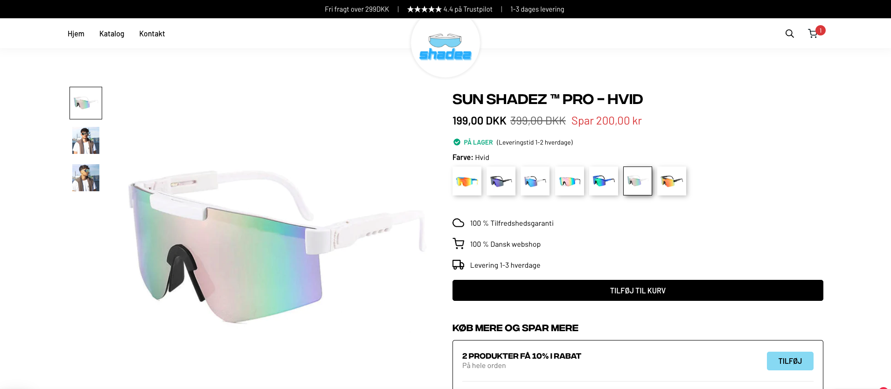
Task: Select the orange-yellow lens with blue frame swatch
Action: (467, 181)
